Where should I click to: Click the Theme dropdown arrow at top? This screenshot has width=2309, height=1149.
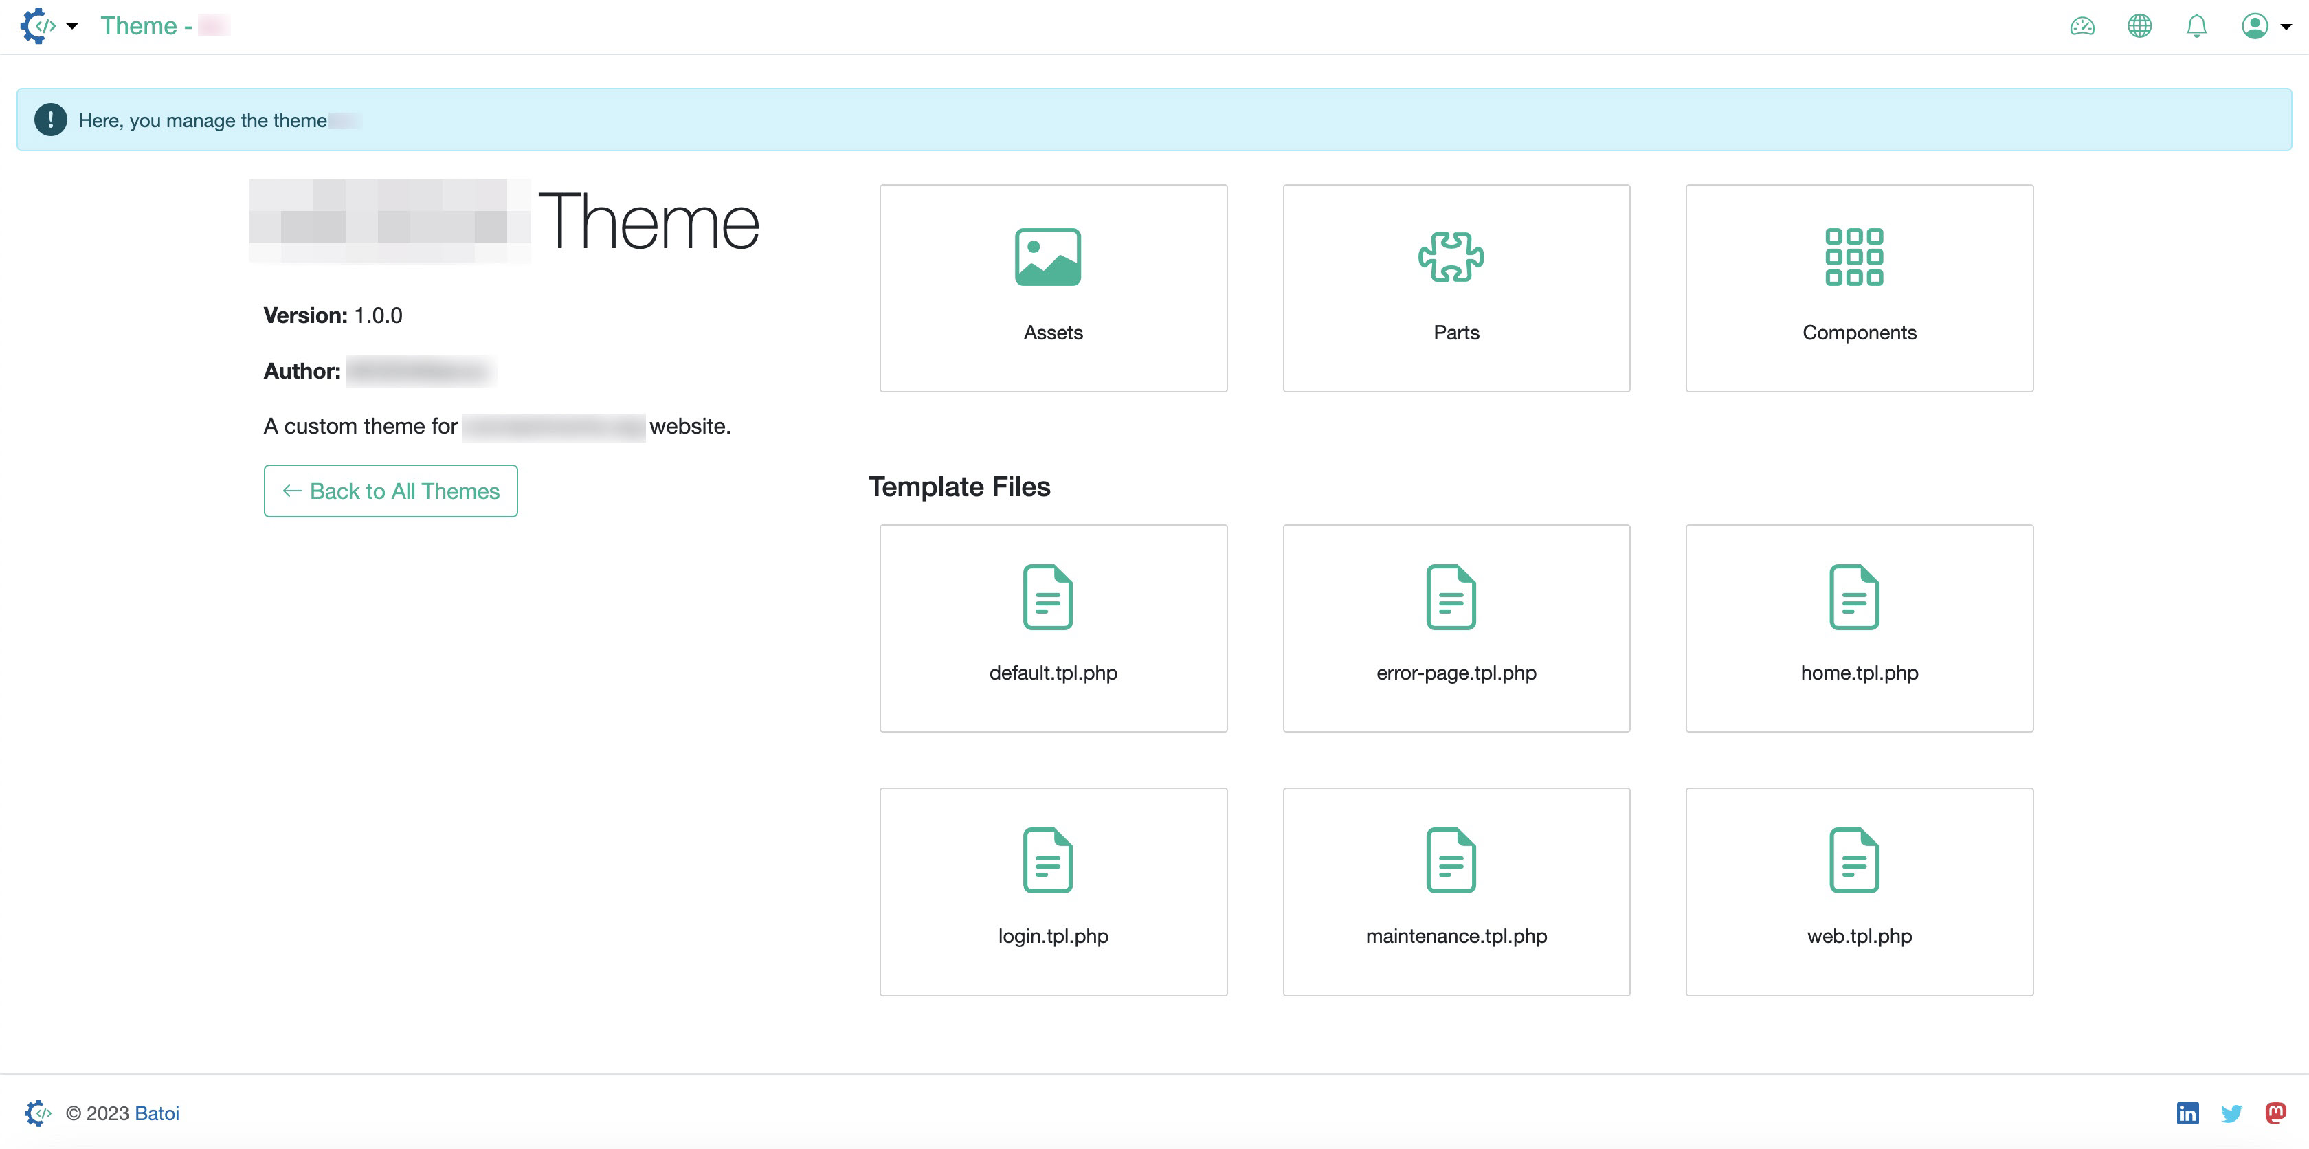71,27
